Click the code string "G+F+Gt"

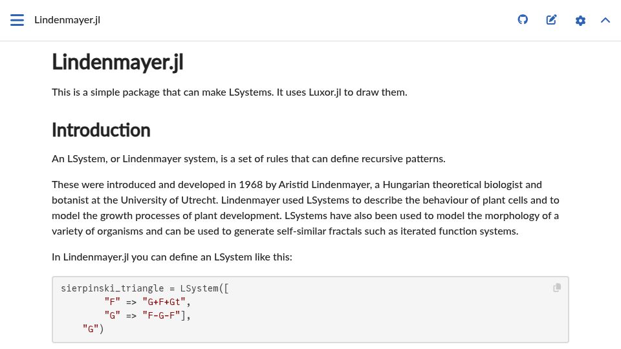(x=164, y=302)
